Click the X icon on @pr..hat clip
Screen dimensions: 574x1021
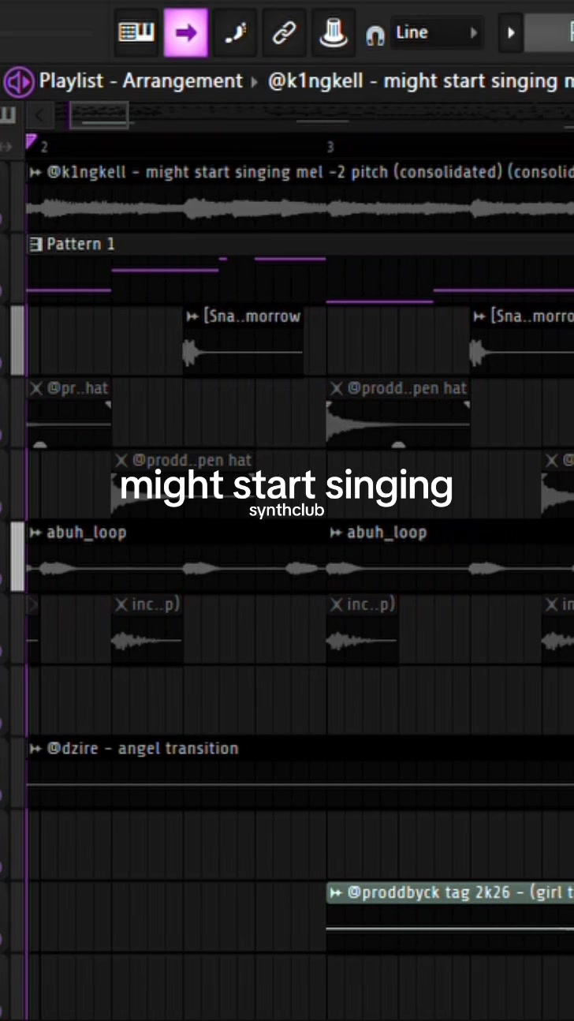36,388
